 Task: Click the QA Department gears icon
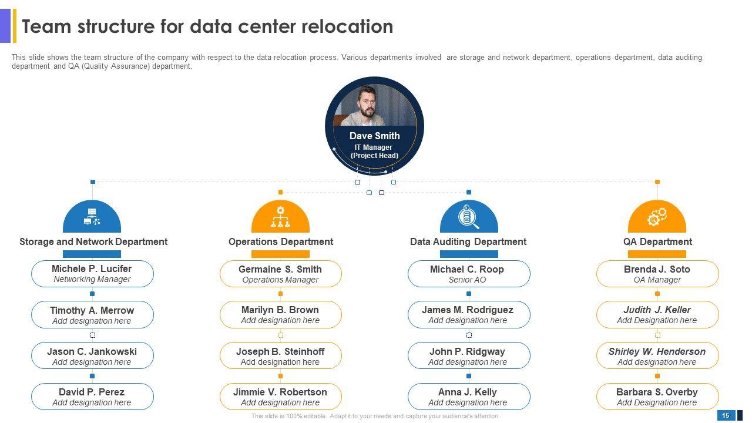657,217
